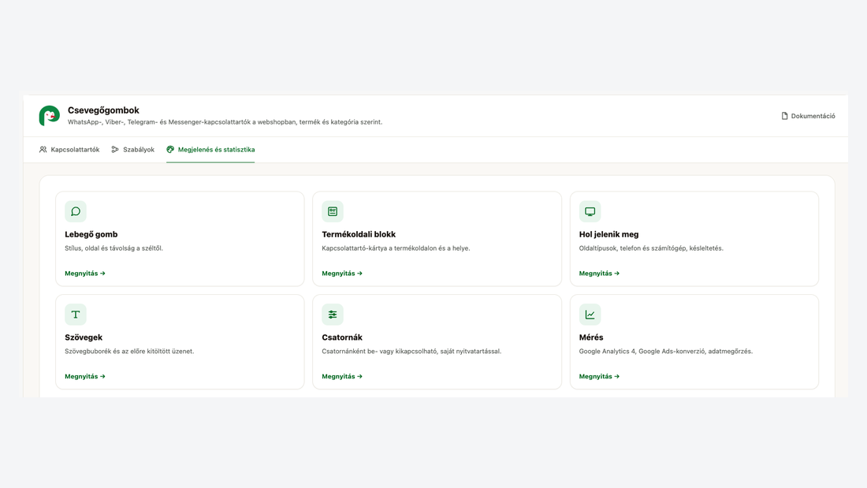
Task: Click the Csatornák card title
Action: point(342,337)
